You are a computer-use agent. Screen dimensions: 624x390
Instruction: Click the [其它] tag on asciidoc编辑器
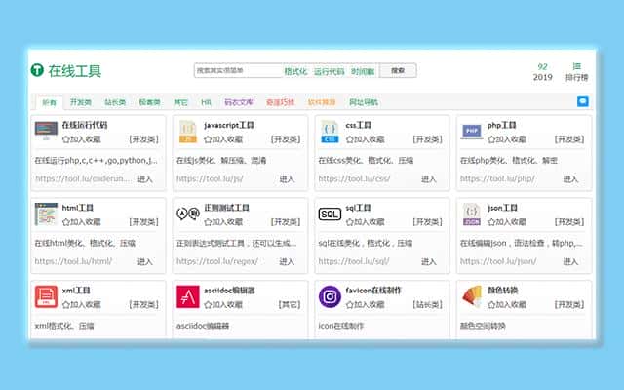point(290,305)
